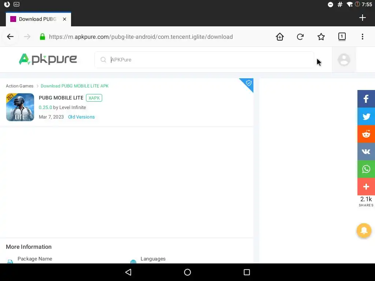Click the search magnifier icon

103,60
